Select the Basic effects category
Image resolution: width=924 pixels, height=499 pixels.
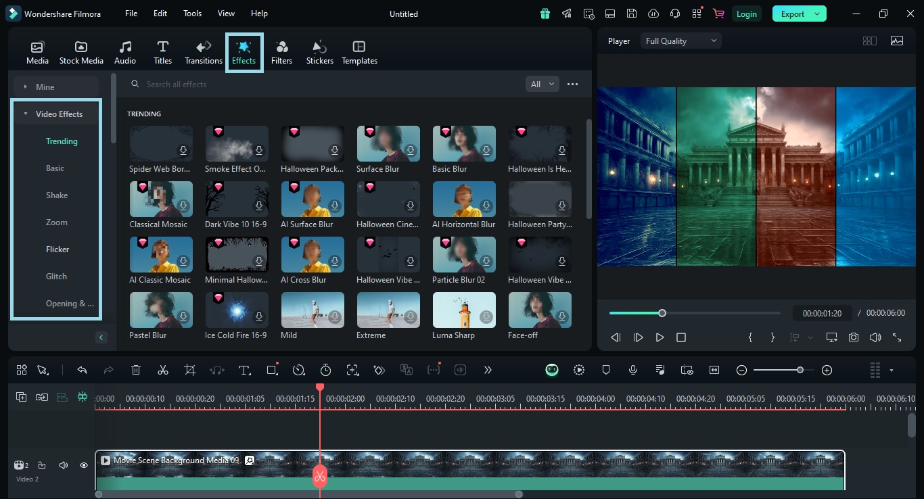pos(55,168)
